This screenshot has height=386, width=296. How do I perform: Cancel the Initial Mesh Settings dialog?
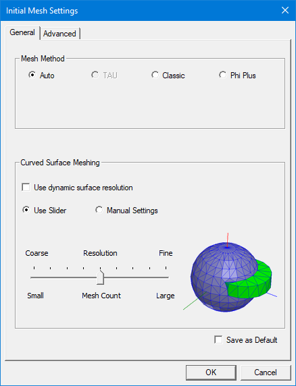click(266, 373)
